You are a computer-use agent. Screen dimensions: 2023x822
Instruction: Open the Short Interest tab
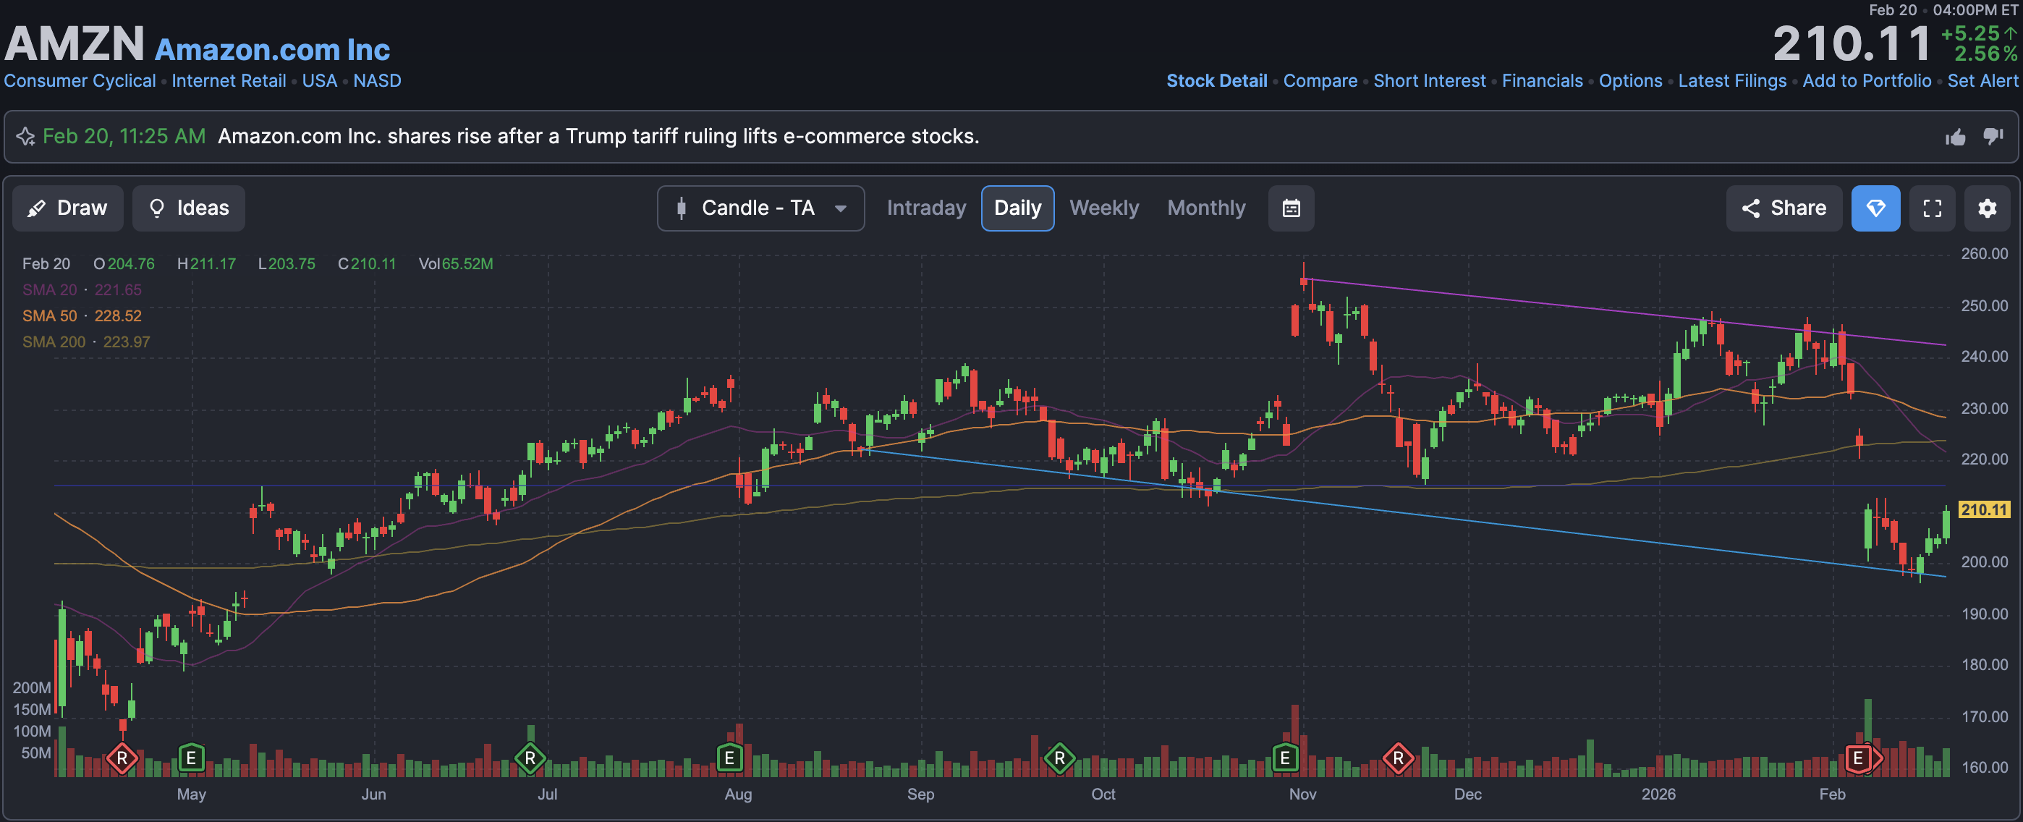pyautogui.click(x=1428, y=81)
